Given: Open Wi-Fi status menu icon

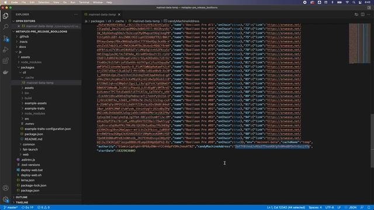Looking at the screenshot, I should point(347,2).
